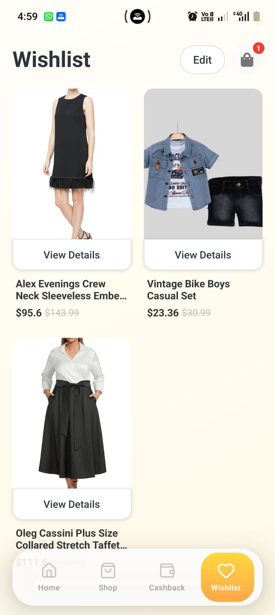Open the boys denim set image
The image size is (275, 615).
(203, 164)
